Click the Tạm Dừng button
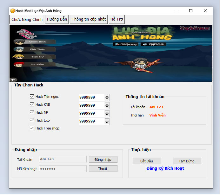The image size is (220, 195). click(x=187, y=161)
